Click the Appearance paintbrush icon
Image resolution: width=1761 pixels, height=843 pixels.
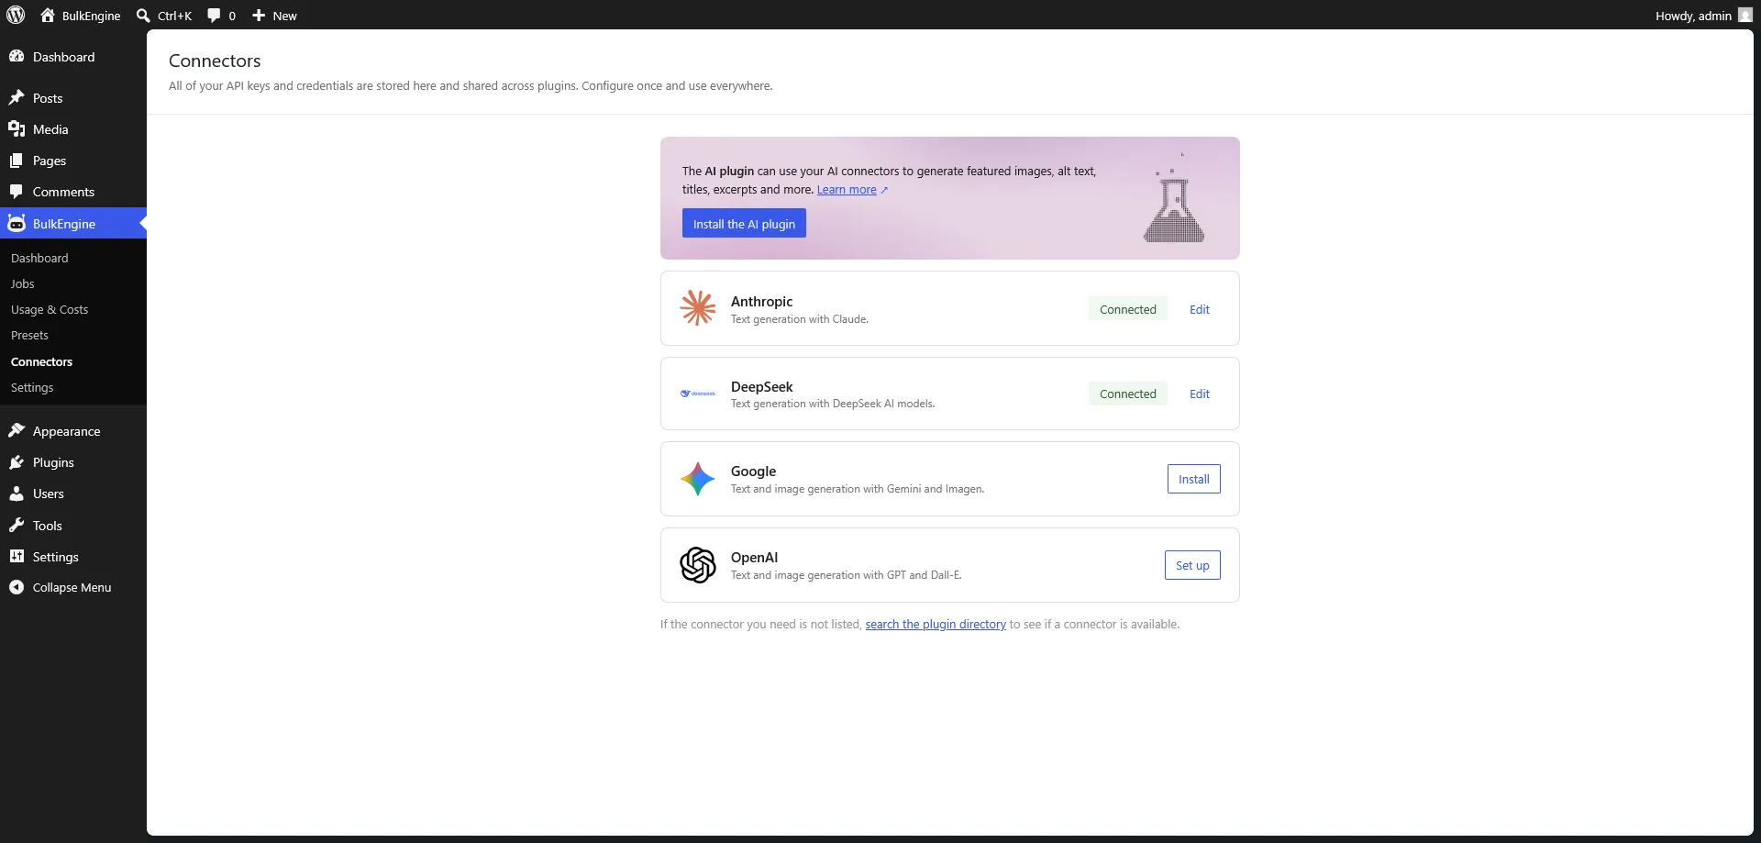[x=17, y=430]
